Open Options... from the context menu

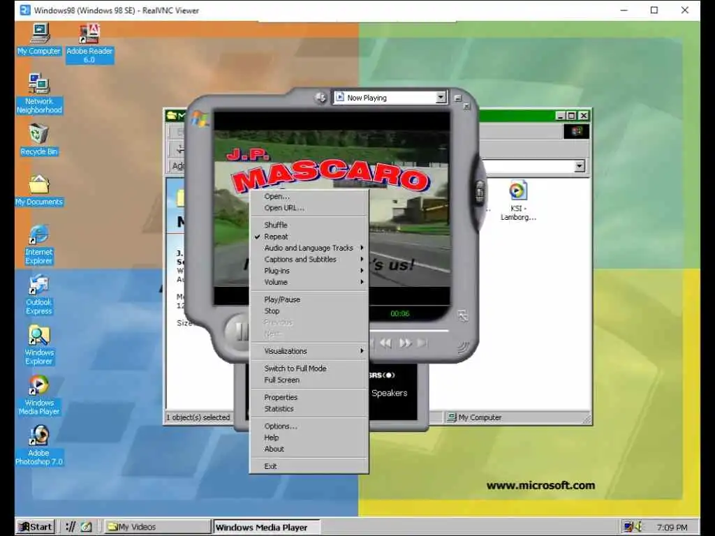pyautogui.click(x=309, y=426)
